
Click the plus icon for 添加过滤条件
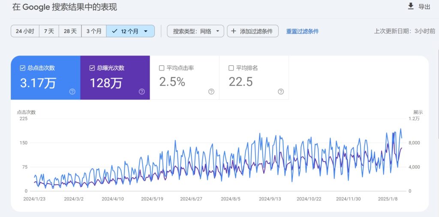tap(234, 31)
